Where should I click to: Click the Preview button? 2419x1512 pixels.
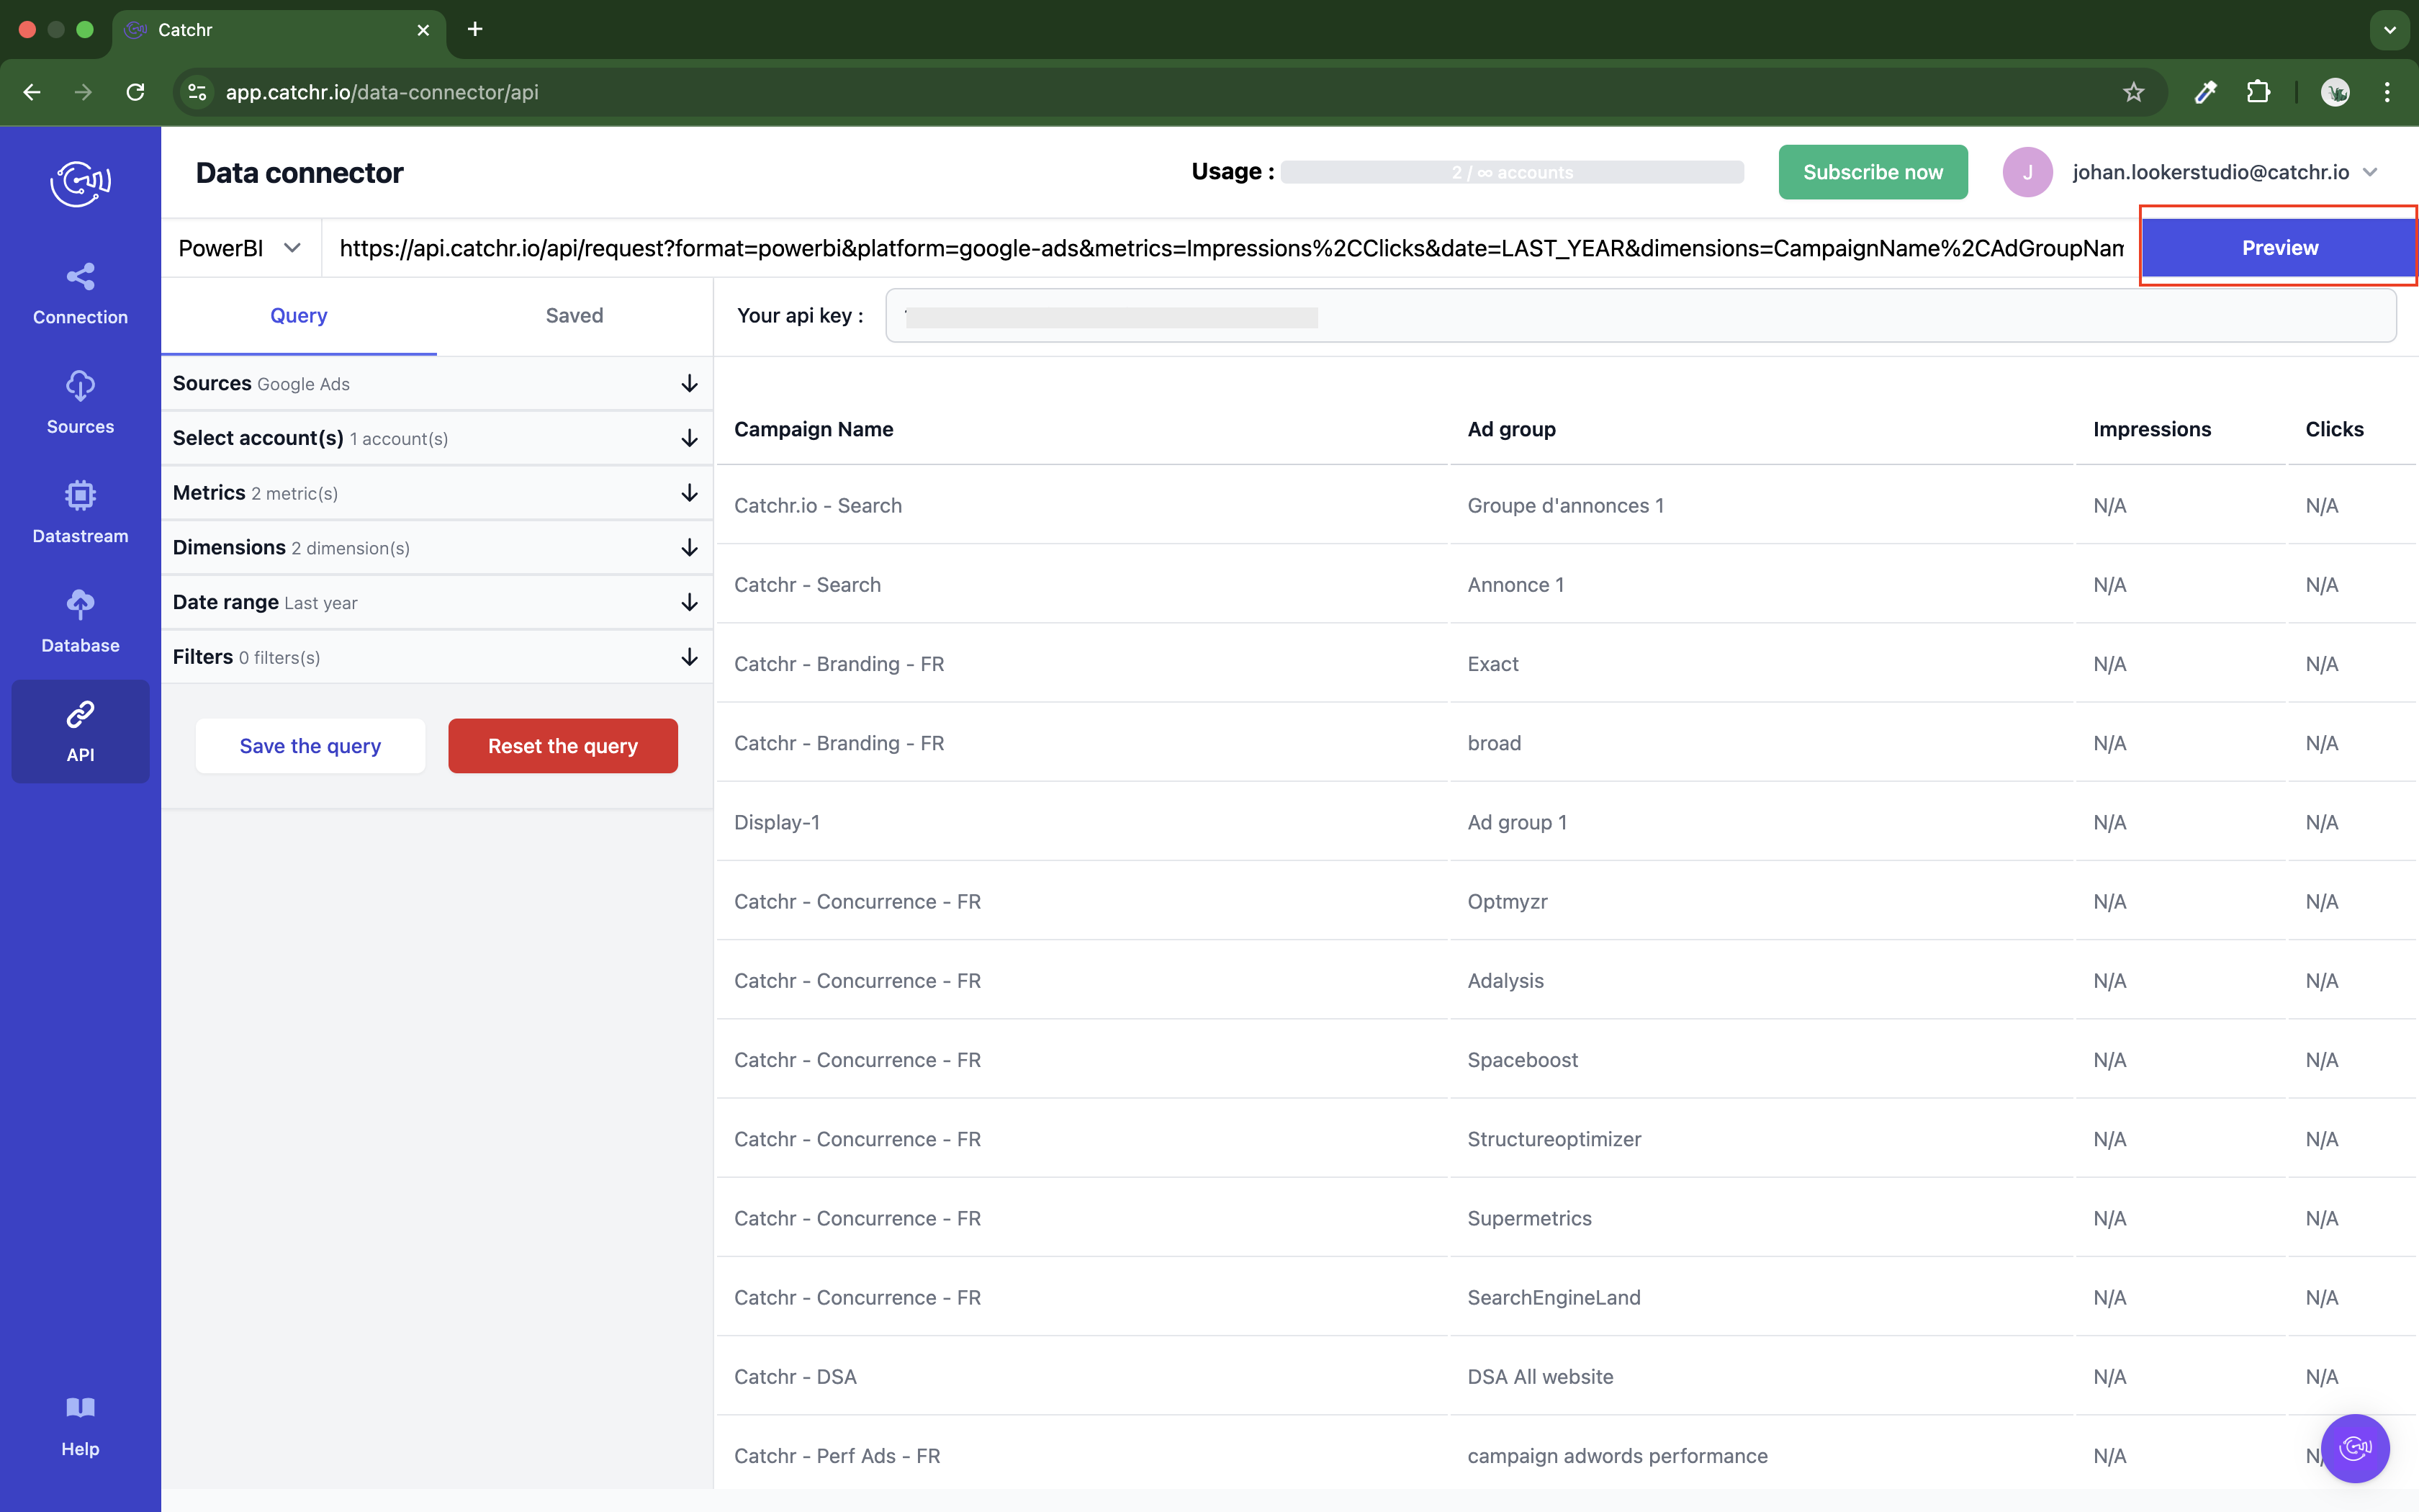point(2279,247)
